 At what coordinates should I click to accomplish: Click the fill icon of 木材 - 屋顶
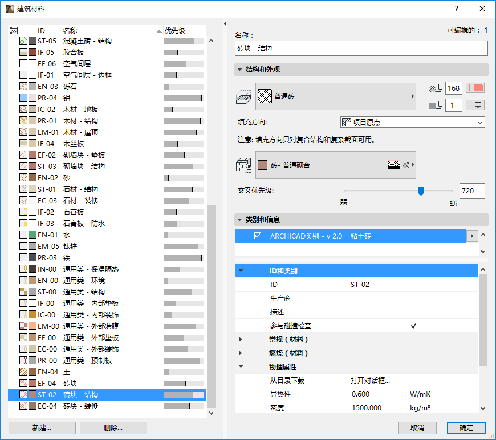23,132
